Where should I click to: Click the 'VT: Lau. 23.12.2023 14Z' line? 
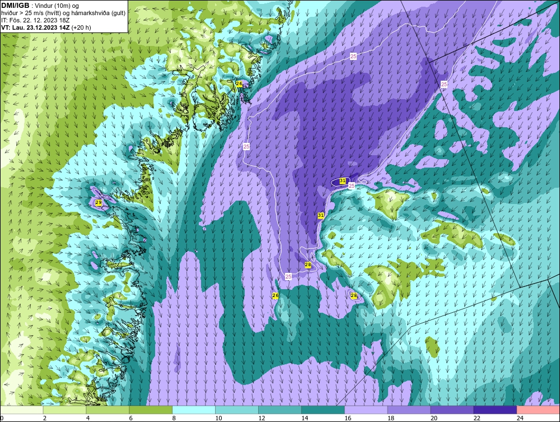pyautogui.click(x=36, y=27)
